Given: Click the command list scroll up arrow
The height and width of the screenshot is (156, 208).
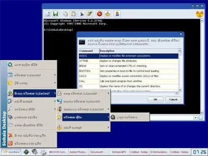Looking at the screenshot, I should [x=180, y=50].
